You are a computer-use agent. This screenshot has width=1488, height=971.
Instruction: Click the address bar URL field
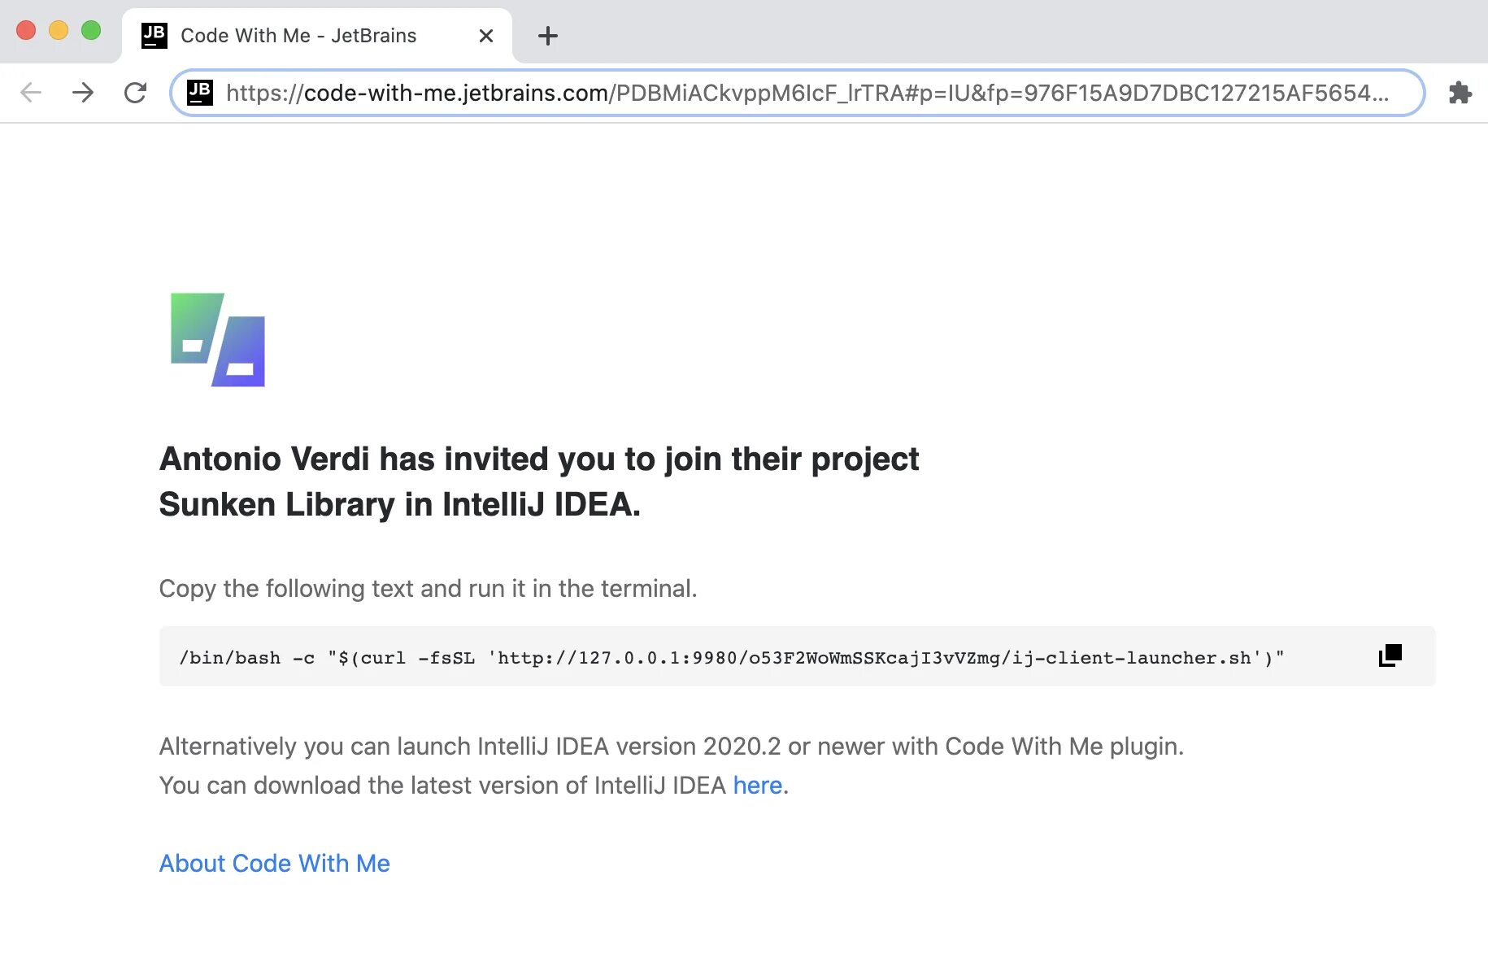[805, 93]
